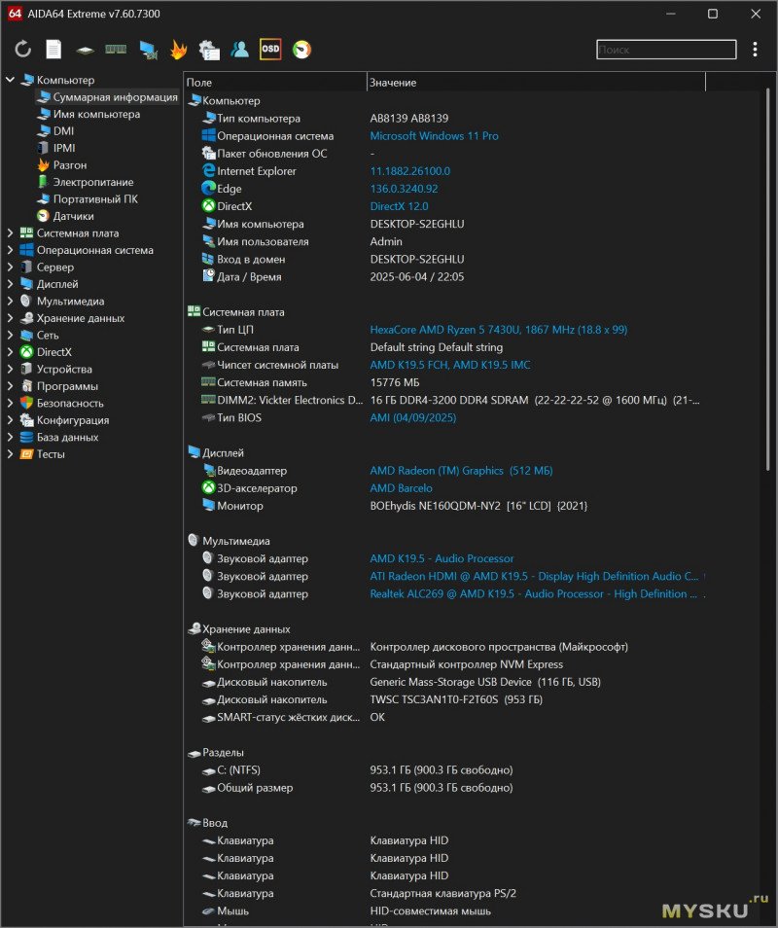Screen dimensions: 778x928
Task: Open the HexaCore AMD Ryzen 5 7430U link
Action: coord(499,330)
